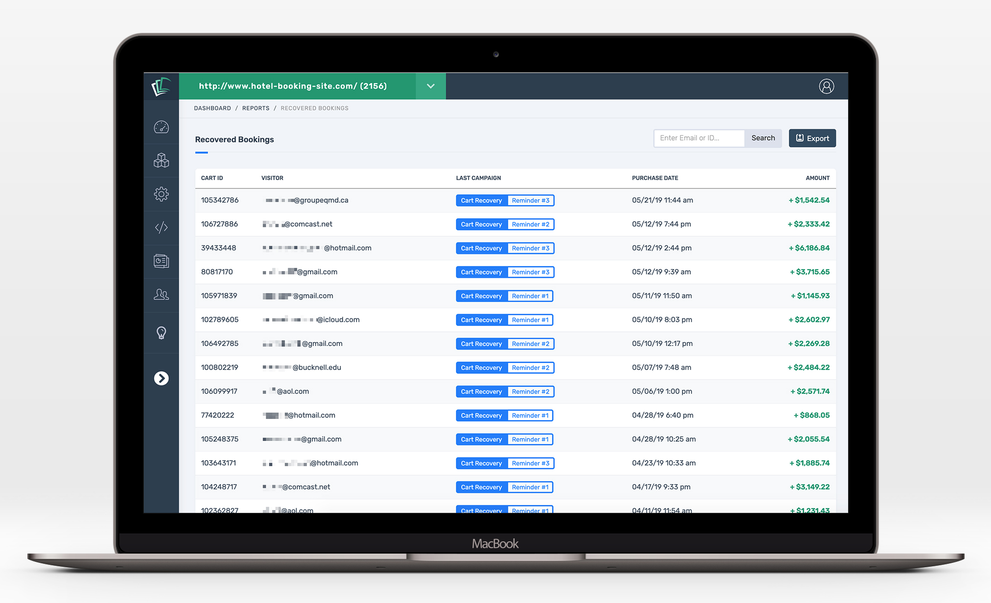Click the app logo in top-left corner
Image resolution: width=991 pixels, height=603 pixels.
coord(161,86)
